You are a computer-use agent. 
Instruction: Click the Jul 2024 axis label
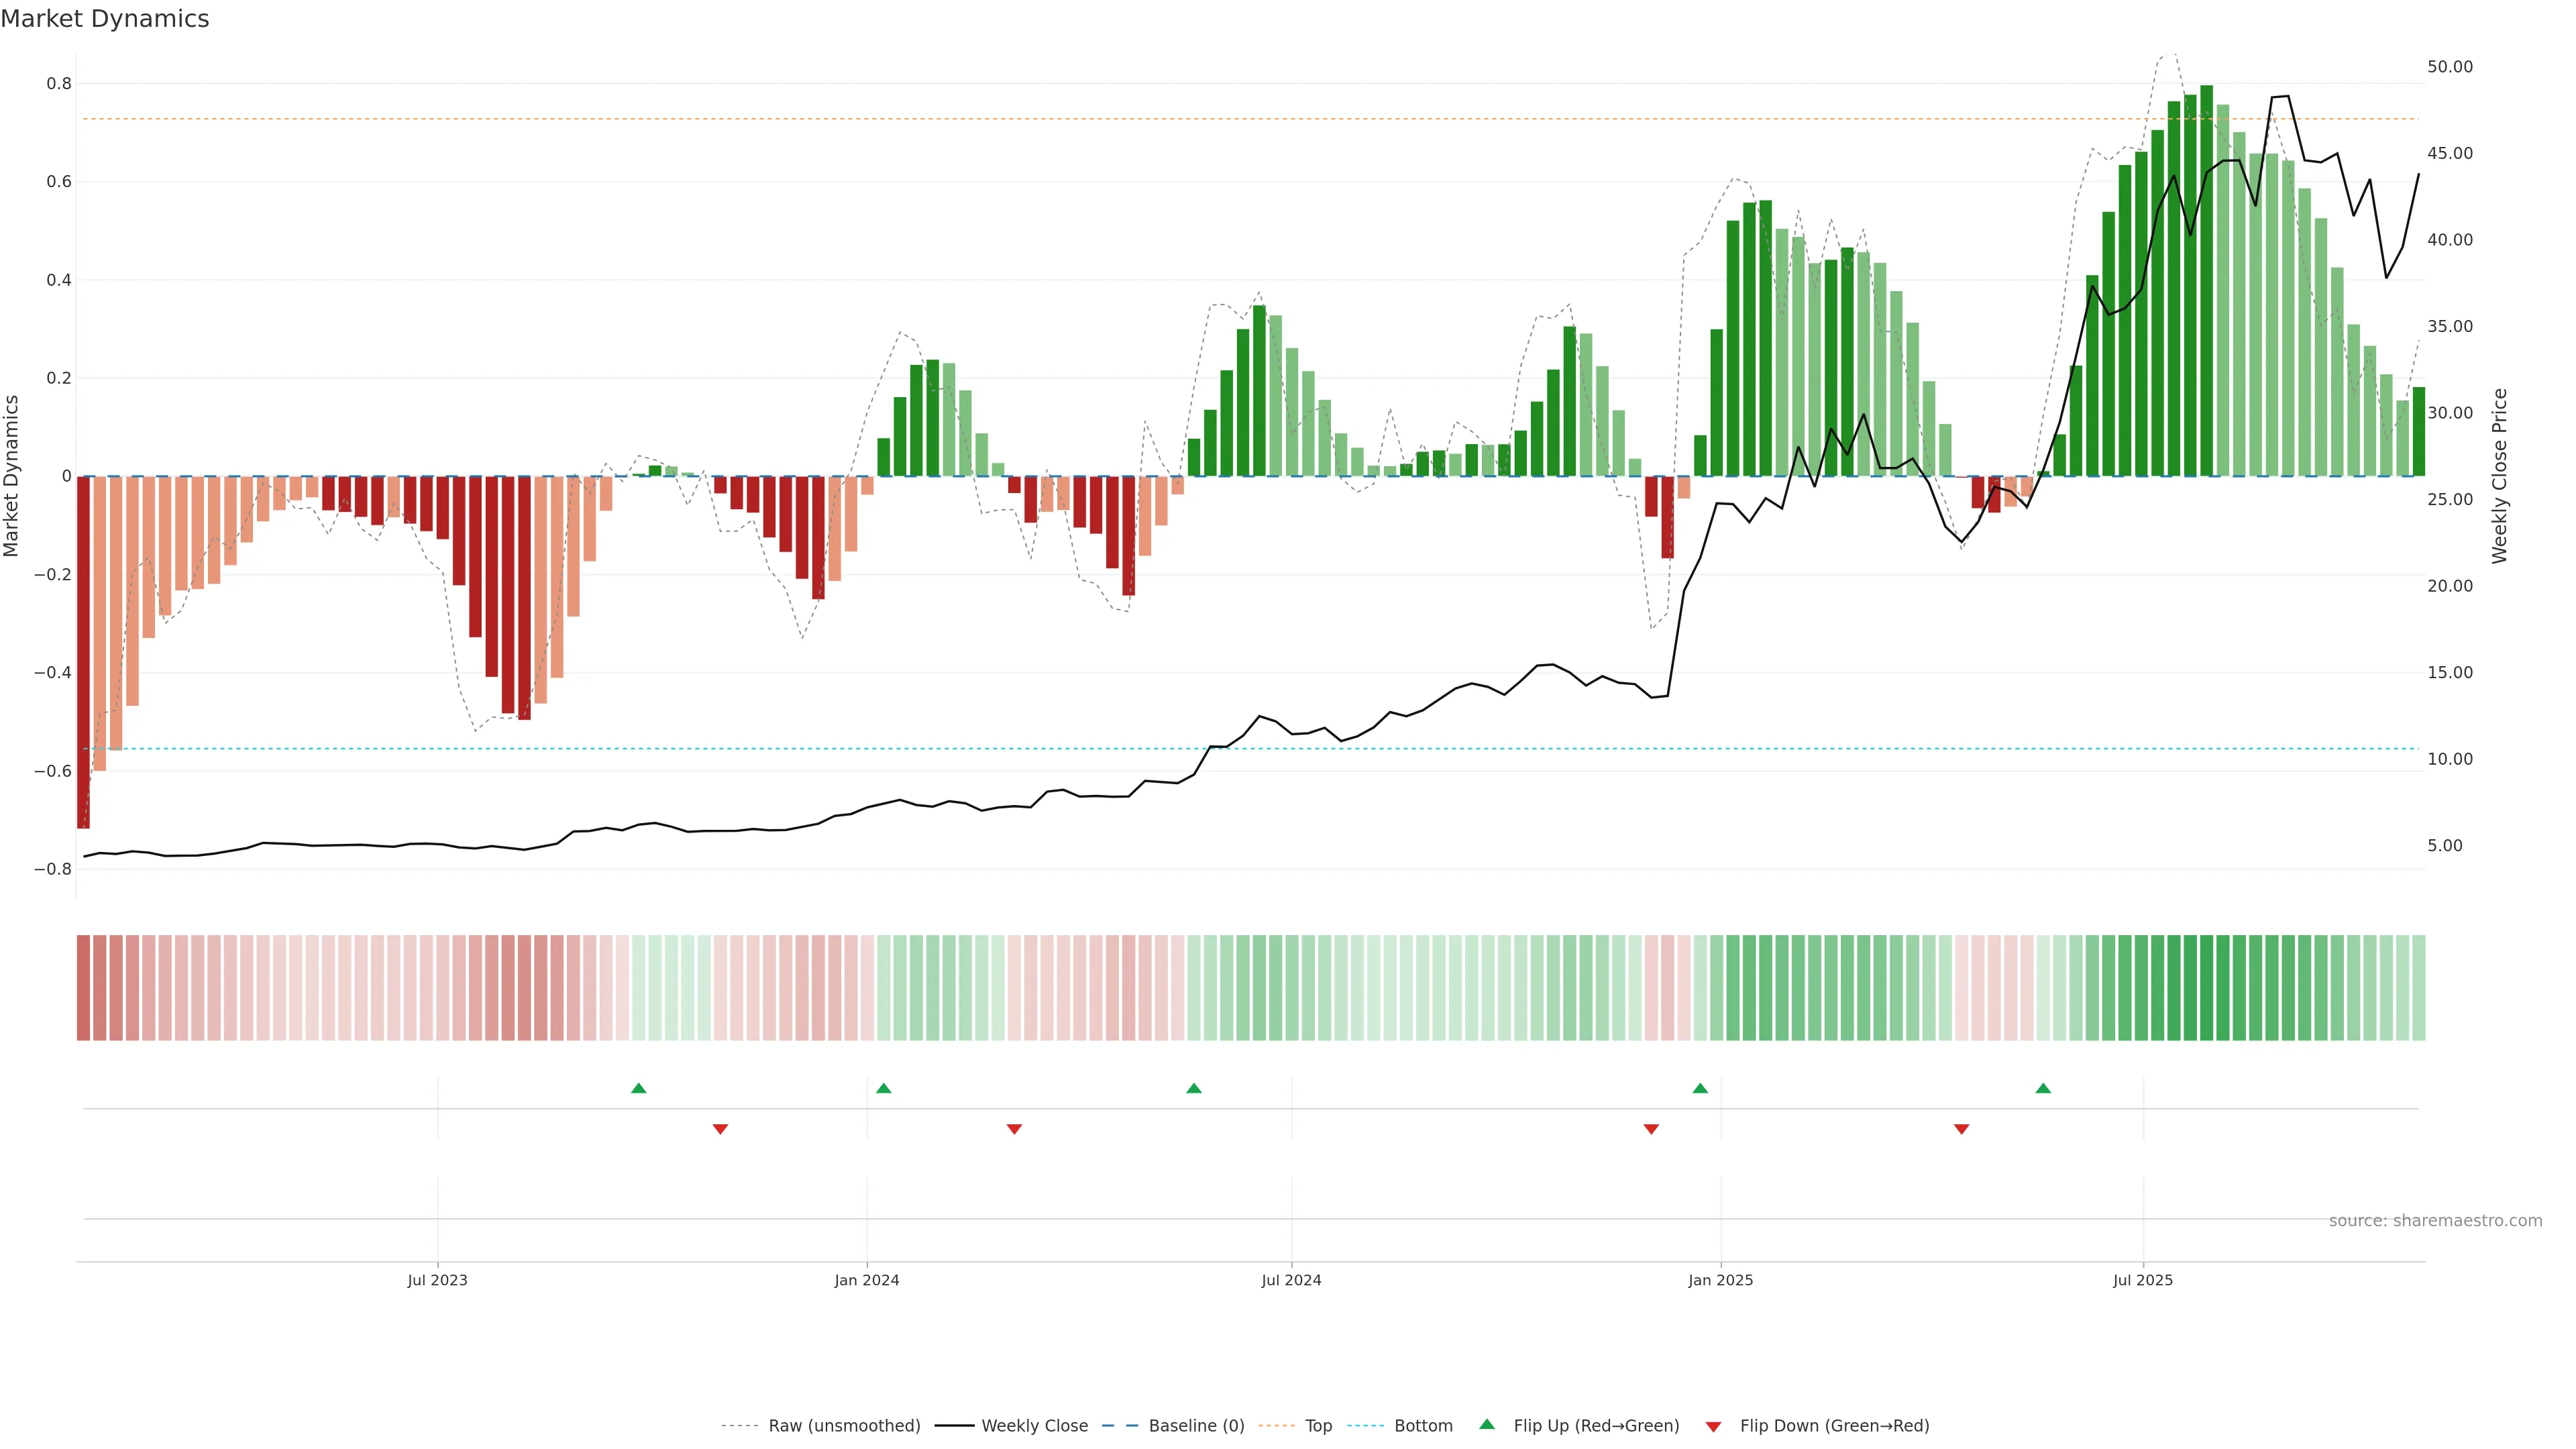(1291, 1280)
